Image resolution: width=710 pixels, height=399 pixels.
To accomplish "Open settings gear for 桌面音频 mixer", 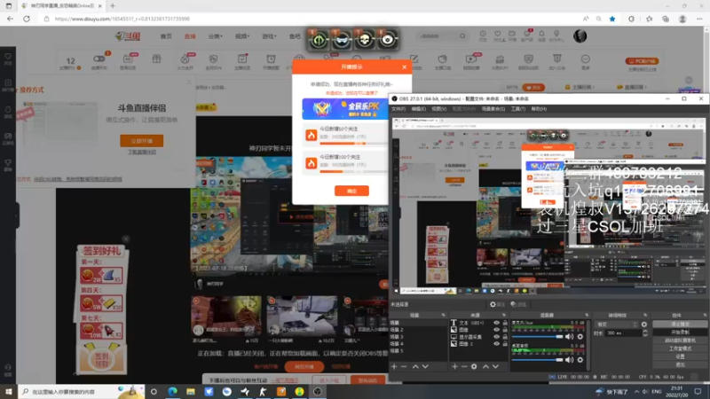I will tap(580, 360).
